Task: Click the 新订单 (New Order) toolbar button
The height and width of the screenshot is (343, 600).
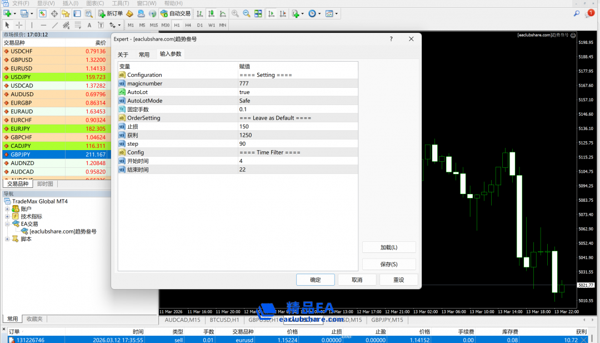Action: [x=111, y=13]
